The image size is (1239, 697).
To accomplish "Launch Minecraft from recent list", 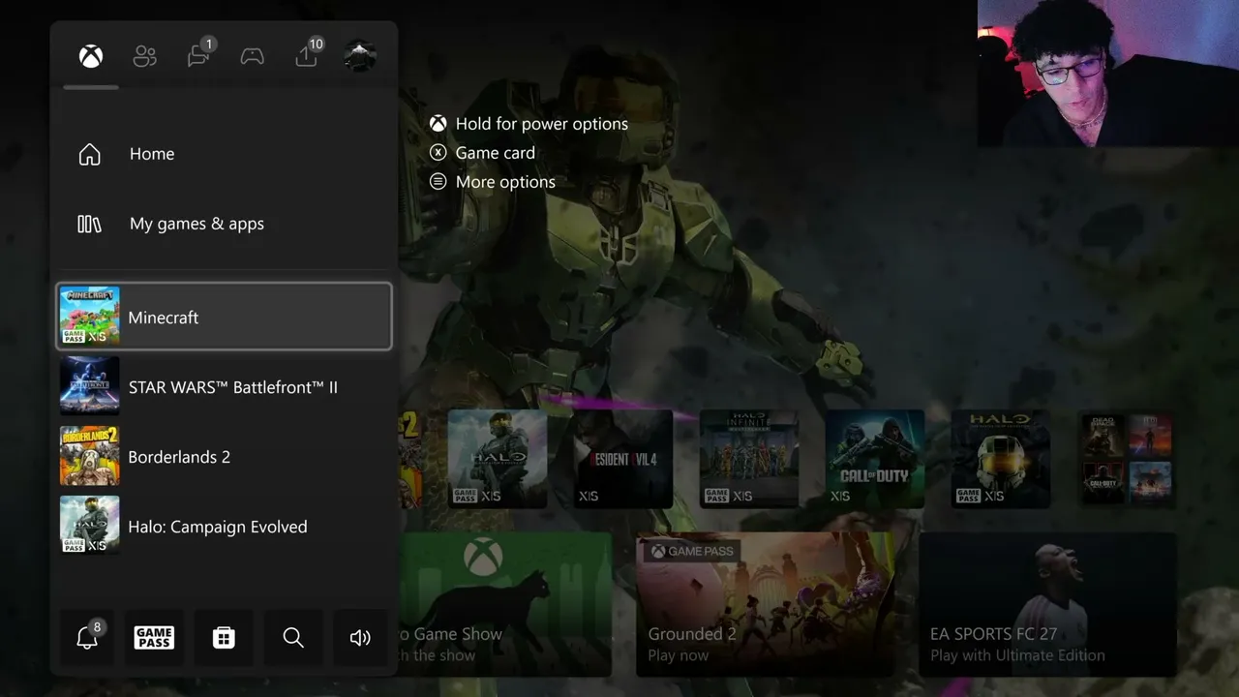I will pos(225,317).
